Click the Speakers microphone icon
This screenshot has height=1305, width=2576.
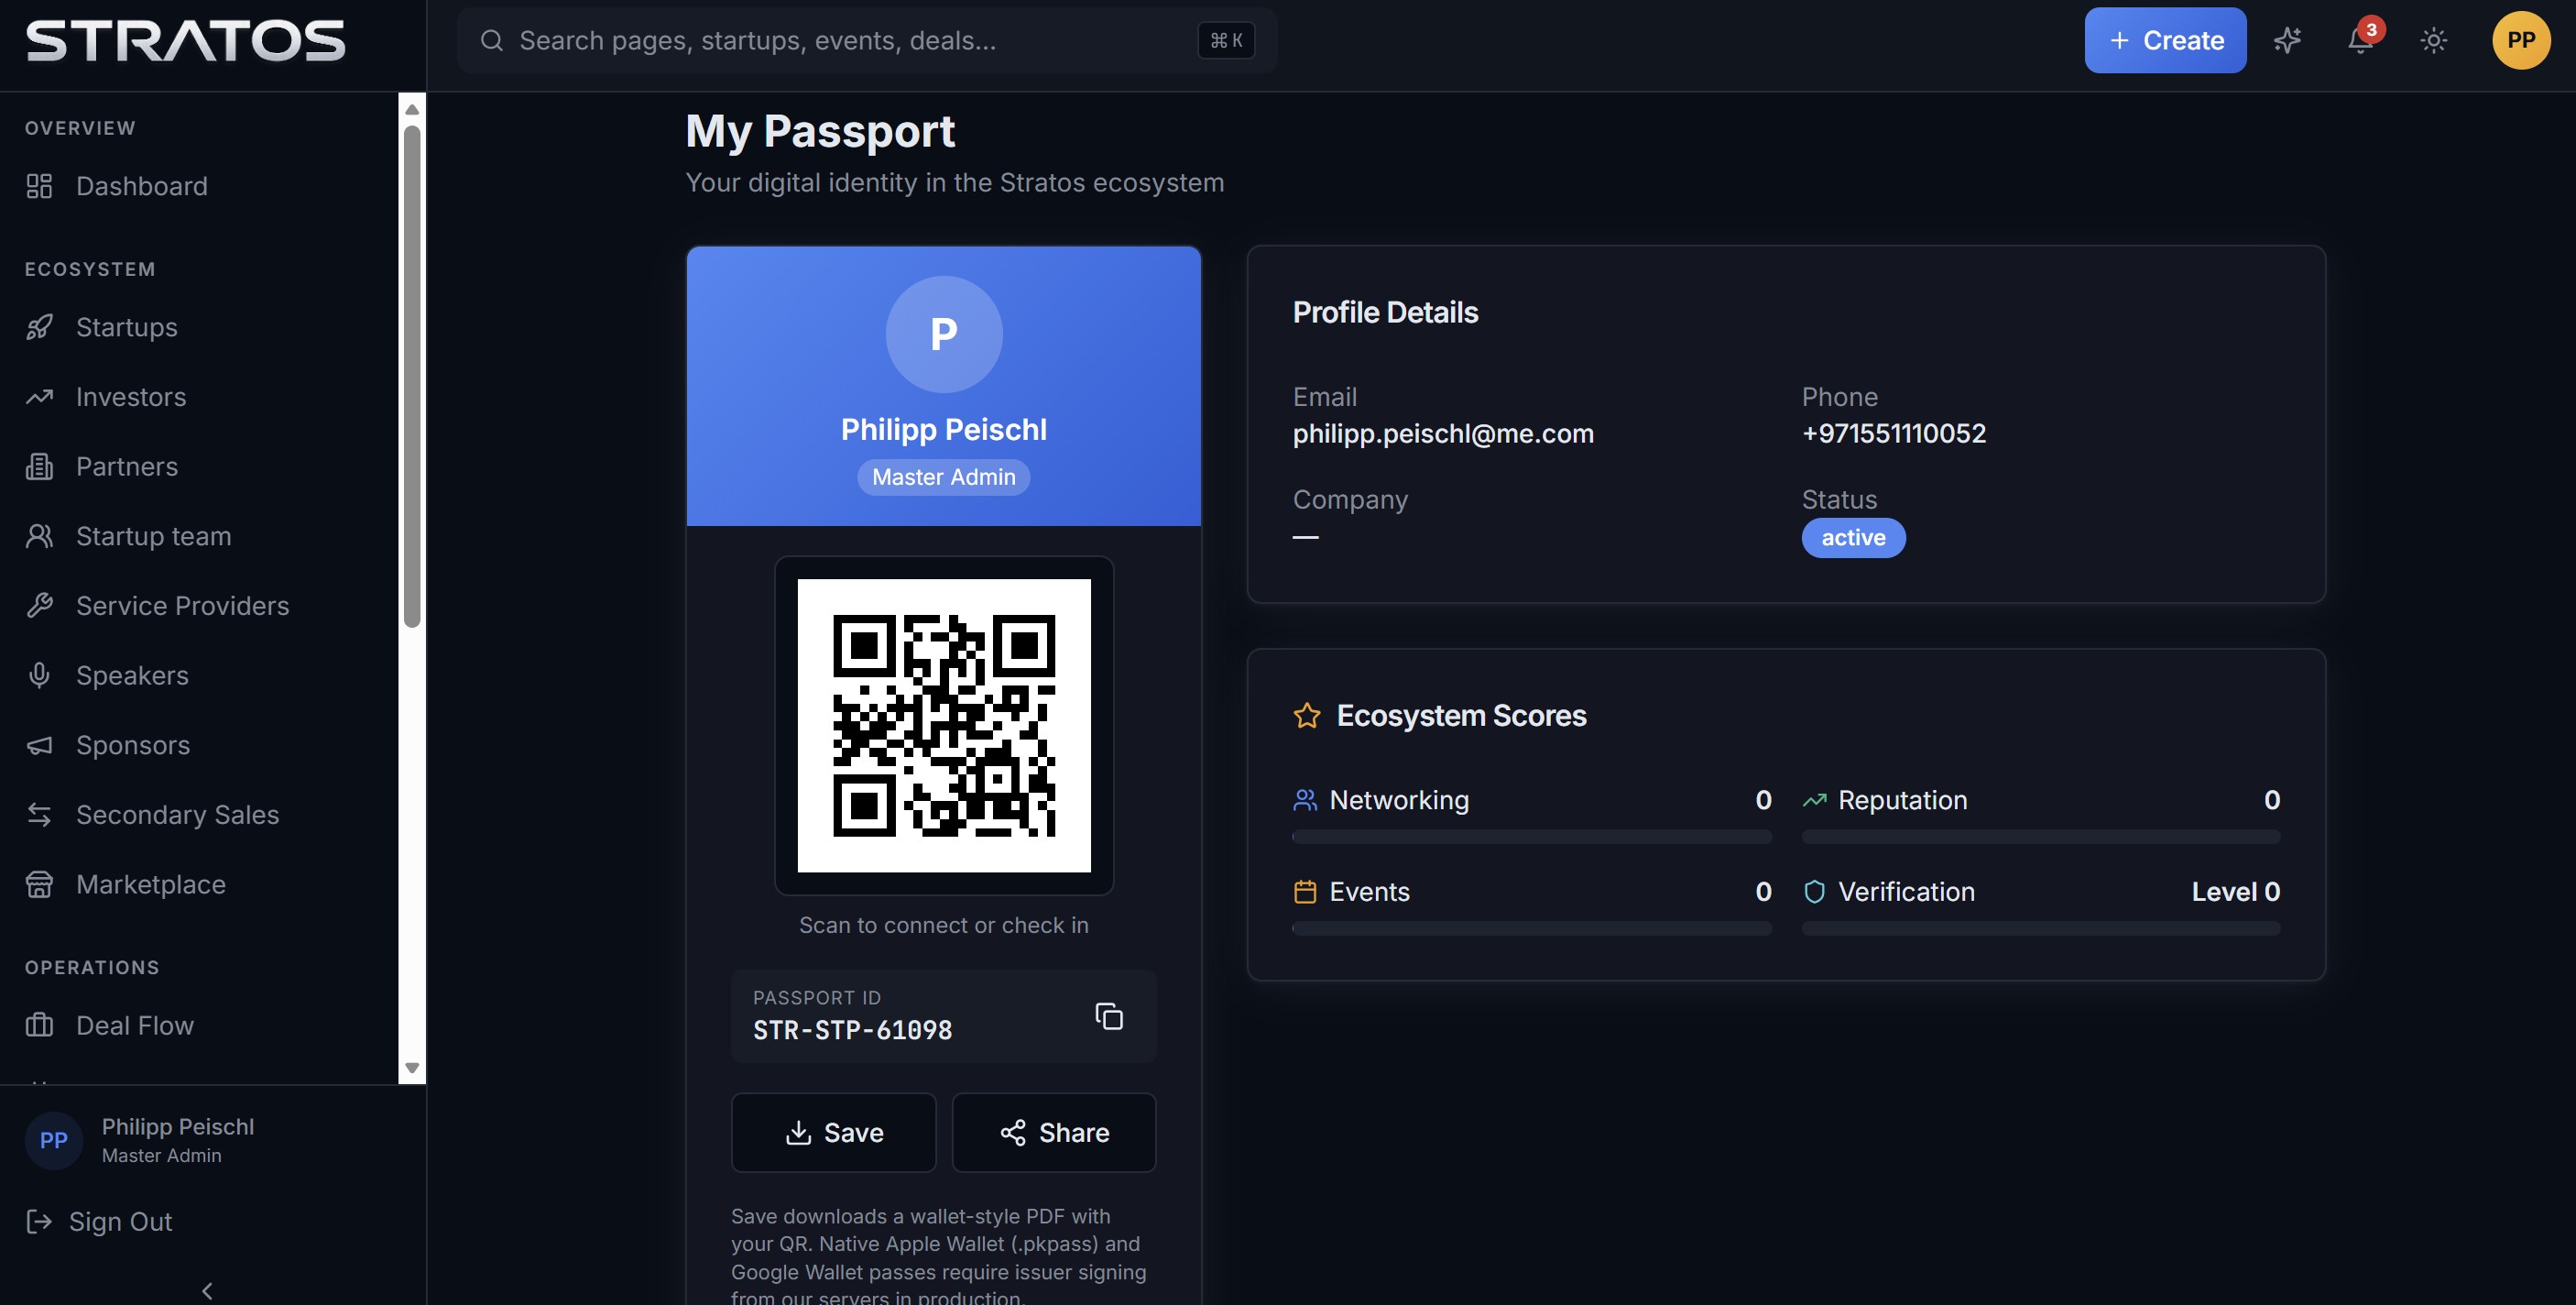(39, 675)
